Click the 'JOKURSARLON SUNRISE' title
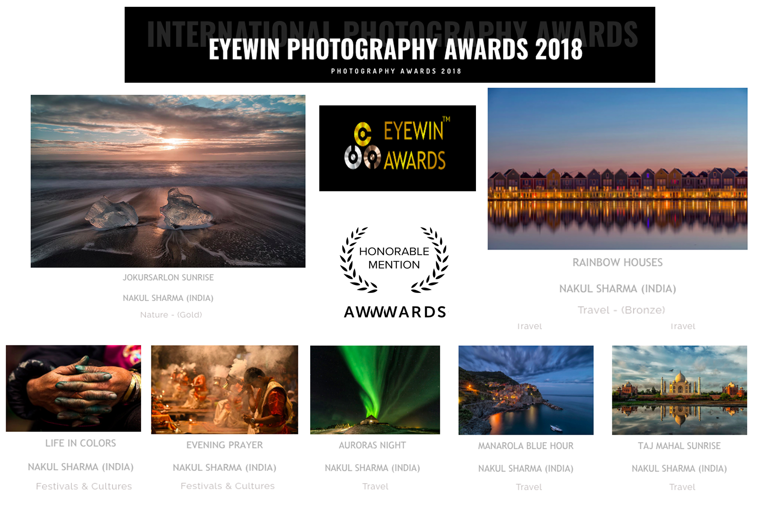This screenshot has width=757, height=510. coord(168,277)
